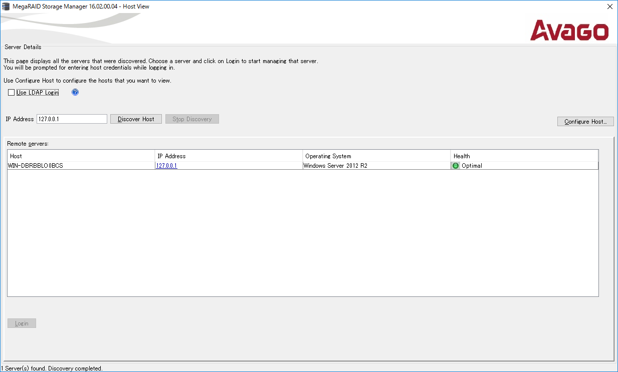Click the Health column header

pyautogui.click(x=524, y=156)
